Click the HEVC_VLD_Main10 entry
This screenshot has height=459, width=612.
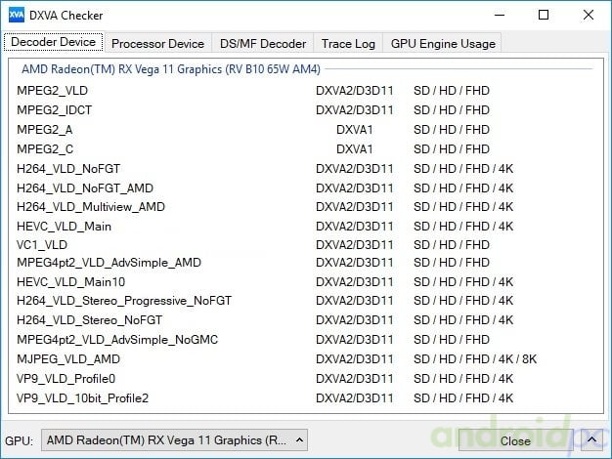71,282
